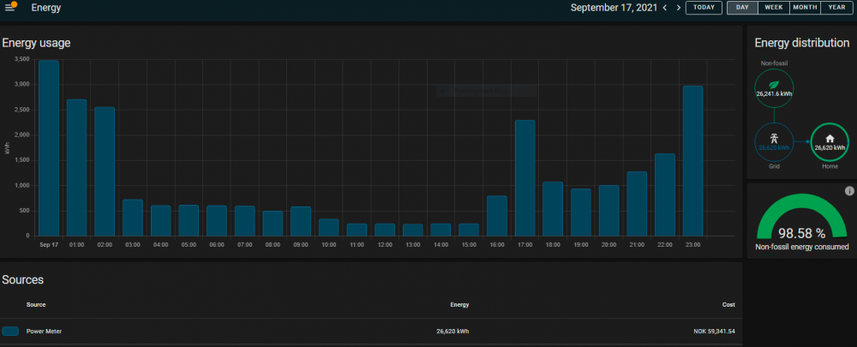
Task: Switch to WEEK period view
Action: 773,8
